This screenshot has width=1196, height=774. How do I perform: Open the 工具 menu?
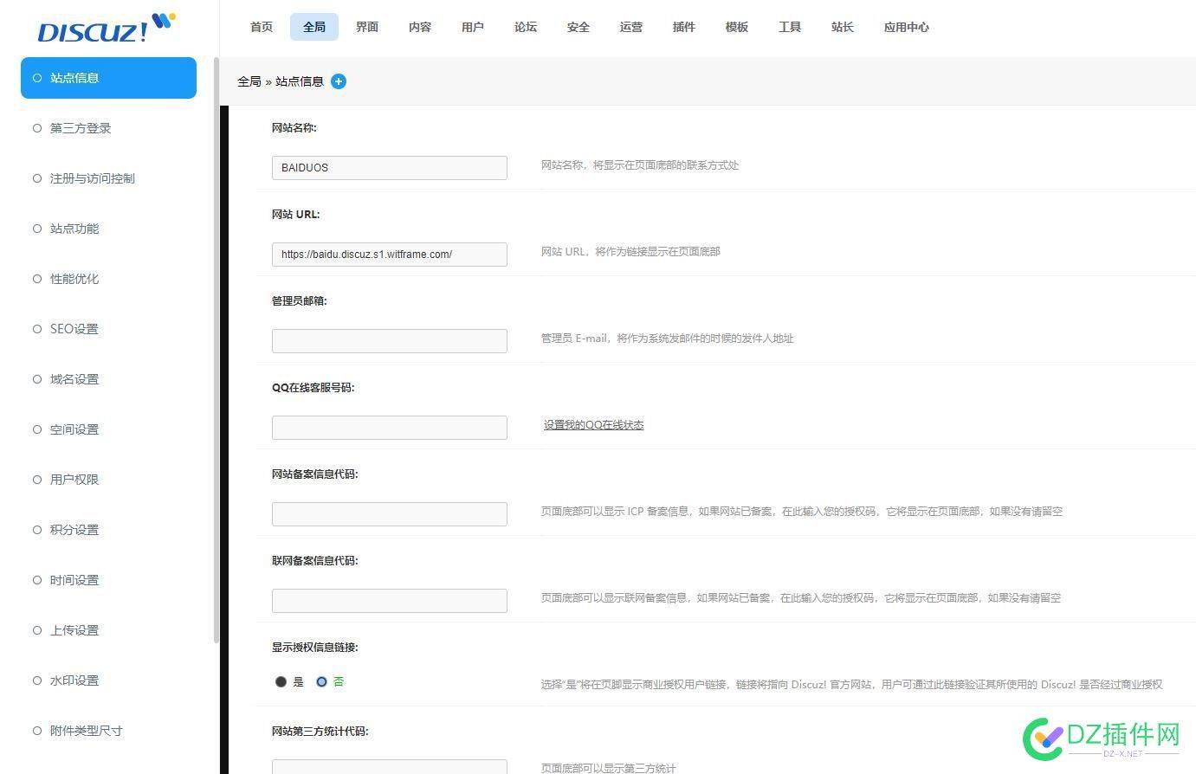(790, 27)
